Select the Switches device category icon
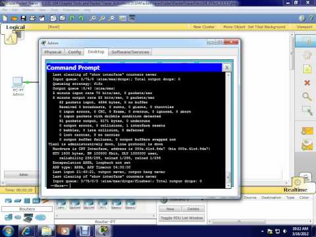 pyautogui.click(x=18, y=200)
